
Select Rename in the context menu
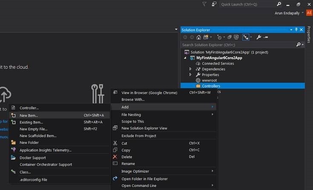tap(128, 164)
